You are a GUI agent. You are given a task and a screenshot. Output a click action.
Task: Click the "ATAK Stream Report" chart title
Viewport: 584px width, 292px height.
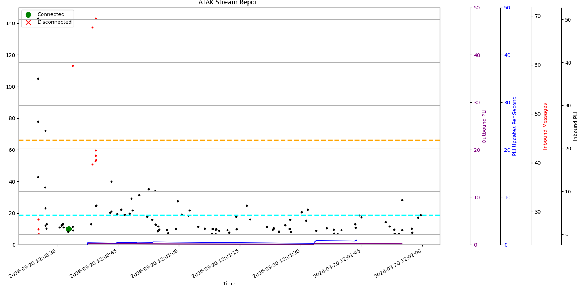click(229, 3)
